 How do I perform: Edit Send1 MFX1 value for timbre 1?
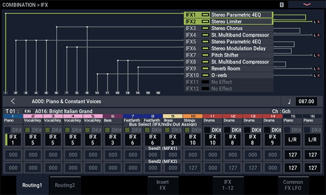(13, 154)
